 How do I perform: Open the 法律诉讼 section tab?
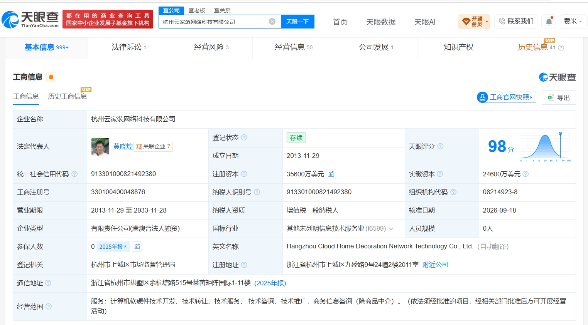click(x=129, y=47)
